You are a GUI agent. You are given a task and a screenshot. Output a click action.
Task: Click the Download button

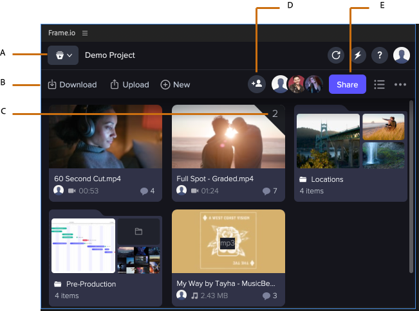pyautogui.click(x=73, y=85)
